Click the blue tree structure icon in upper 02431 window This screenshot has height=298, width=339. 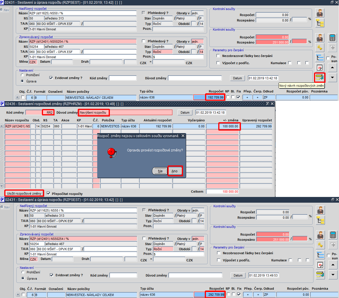click(x=319, y=58)
